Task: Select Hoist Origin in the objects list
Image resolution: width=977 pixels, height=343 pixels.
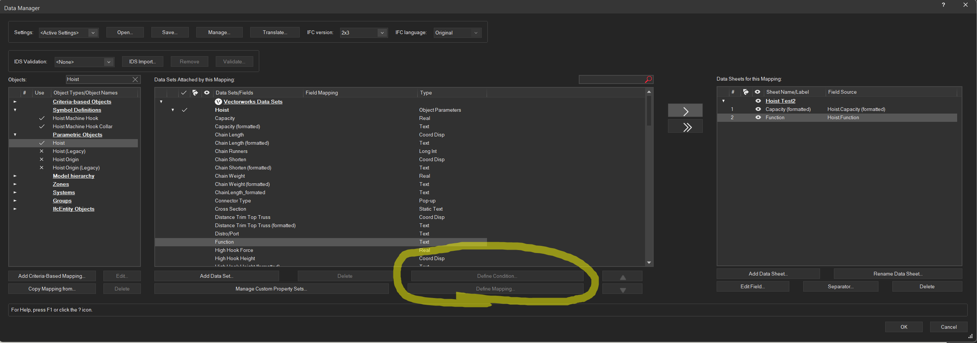Action: coord(66,160)
